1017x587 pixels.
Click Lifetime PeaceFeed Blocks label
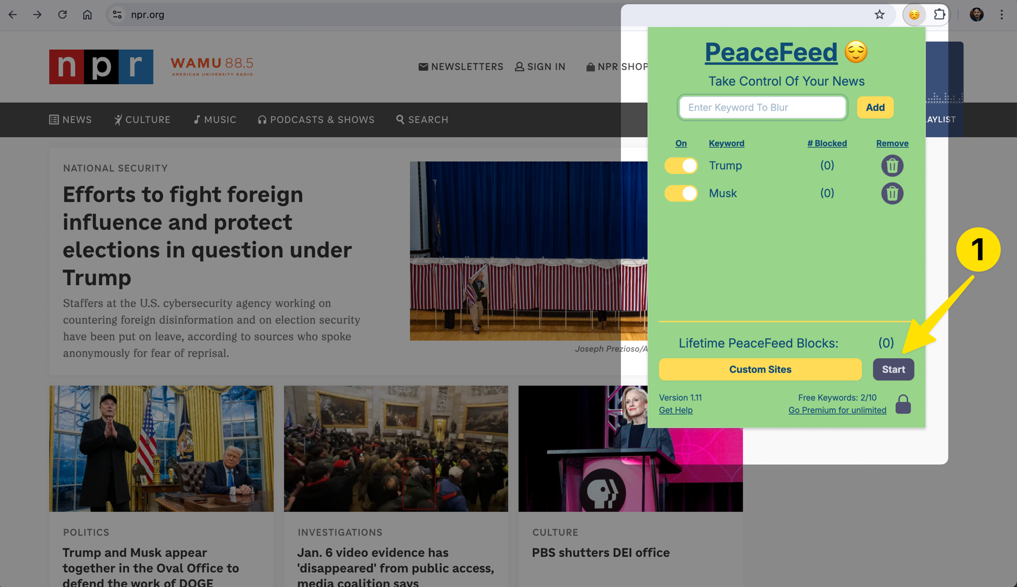coord(758,343)
